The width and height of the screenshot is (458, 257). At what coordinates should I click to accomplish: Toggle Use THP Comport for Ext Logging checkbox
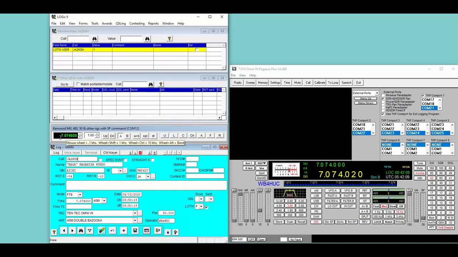(x=383, y=114)
